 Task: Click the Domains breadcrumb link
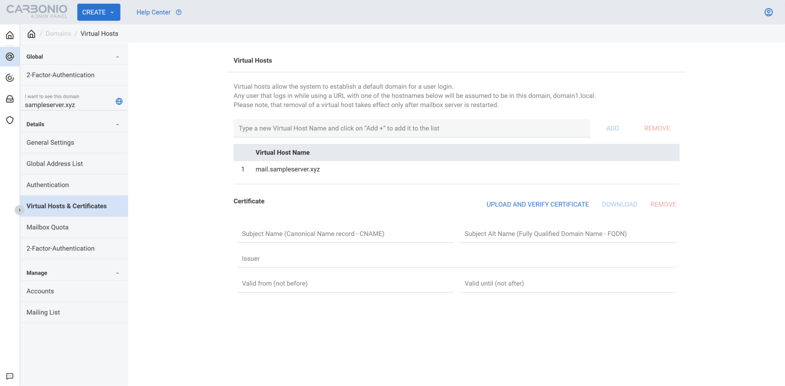click(58, 33)
